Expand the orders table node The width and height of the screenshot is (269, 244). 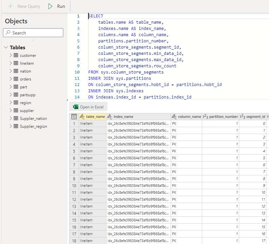10,79
